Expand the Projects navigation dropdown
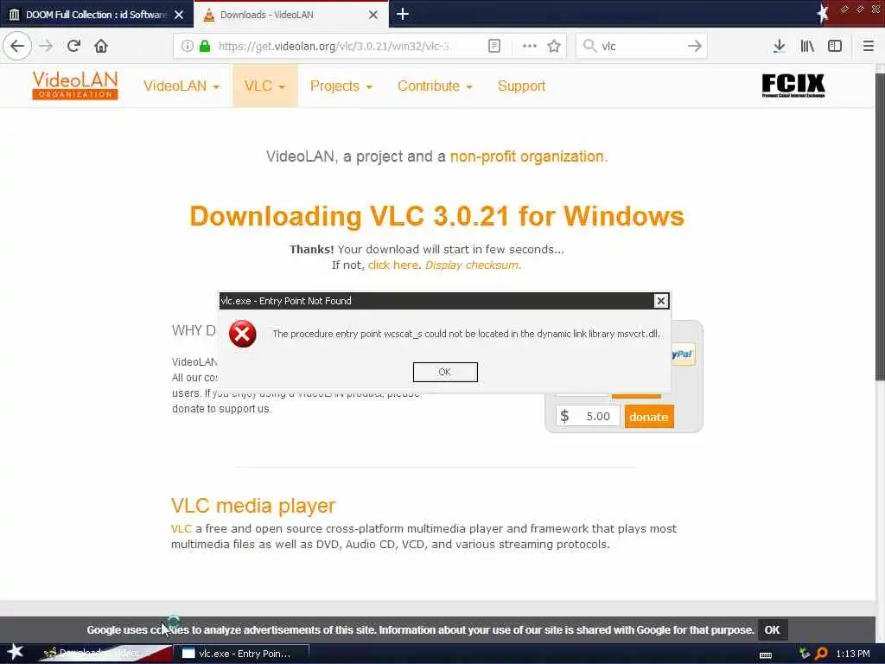Screen dimensions: 885x664 341,86
